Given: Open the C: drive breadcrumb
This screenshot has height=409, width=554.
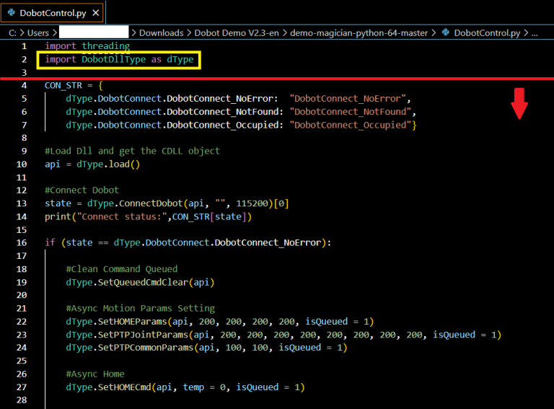Looking at the screenshot, I should (x=13, y=33).
